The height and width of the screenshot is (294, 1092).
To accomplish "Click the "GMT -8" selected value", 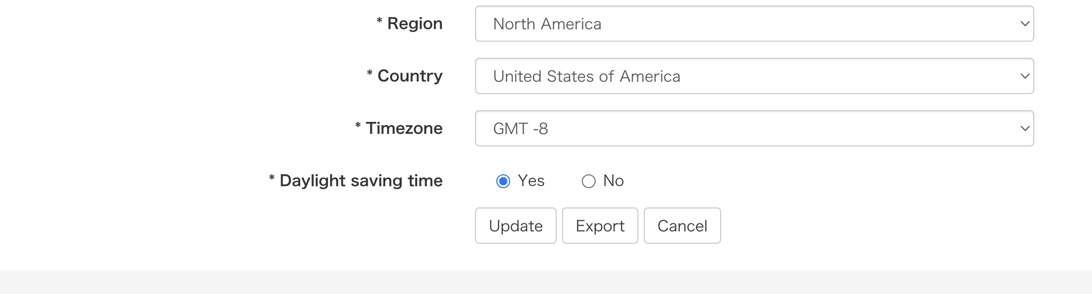I will coord(520,129).
